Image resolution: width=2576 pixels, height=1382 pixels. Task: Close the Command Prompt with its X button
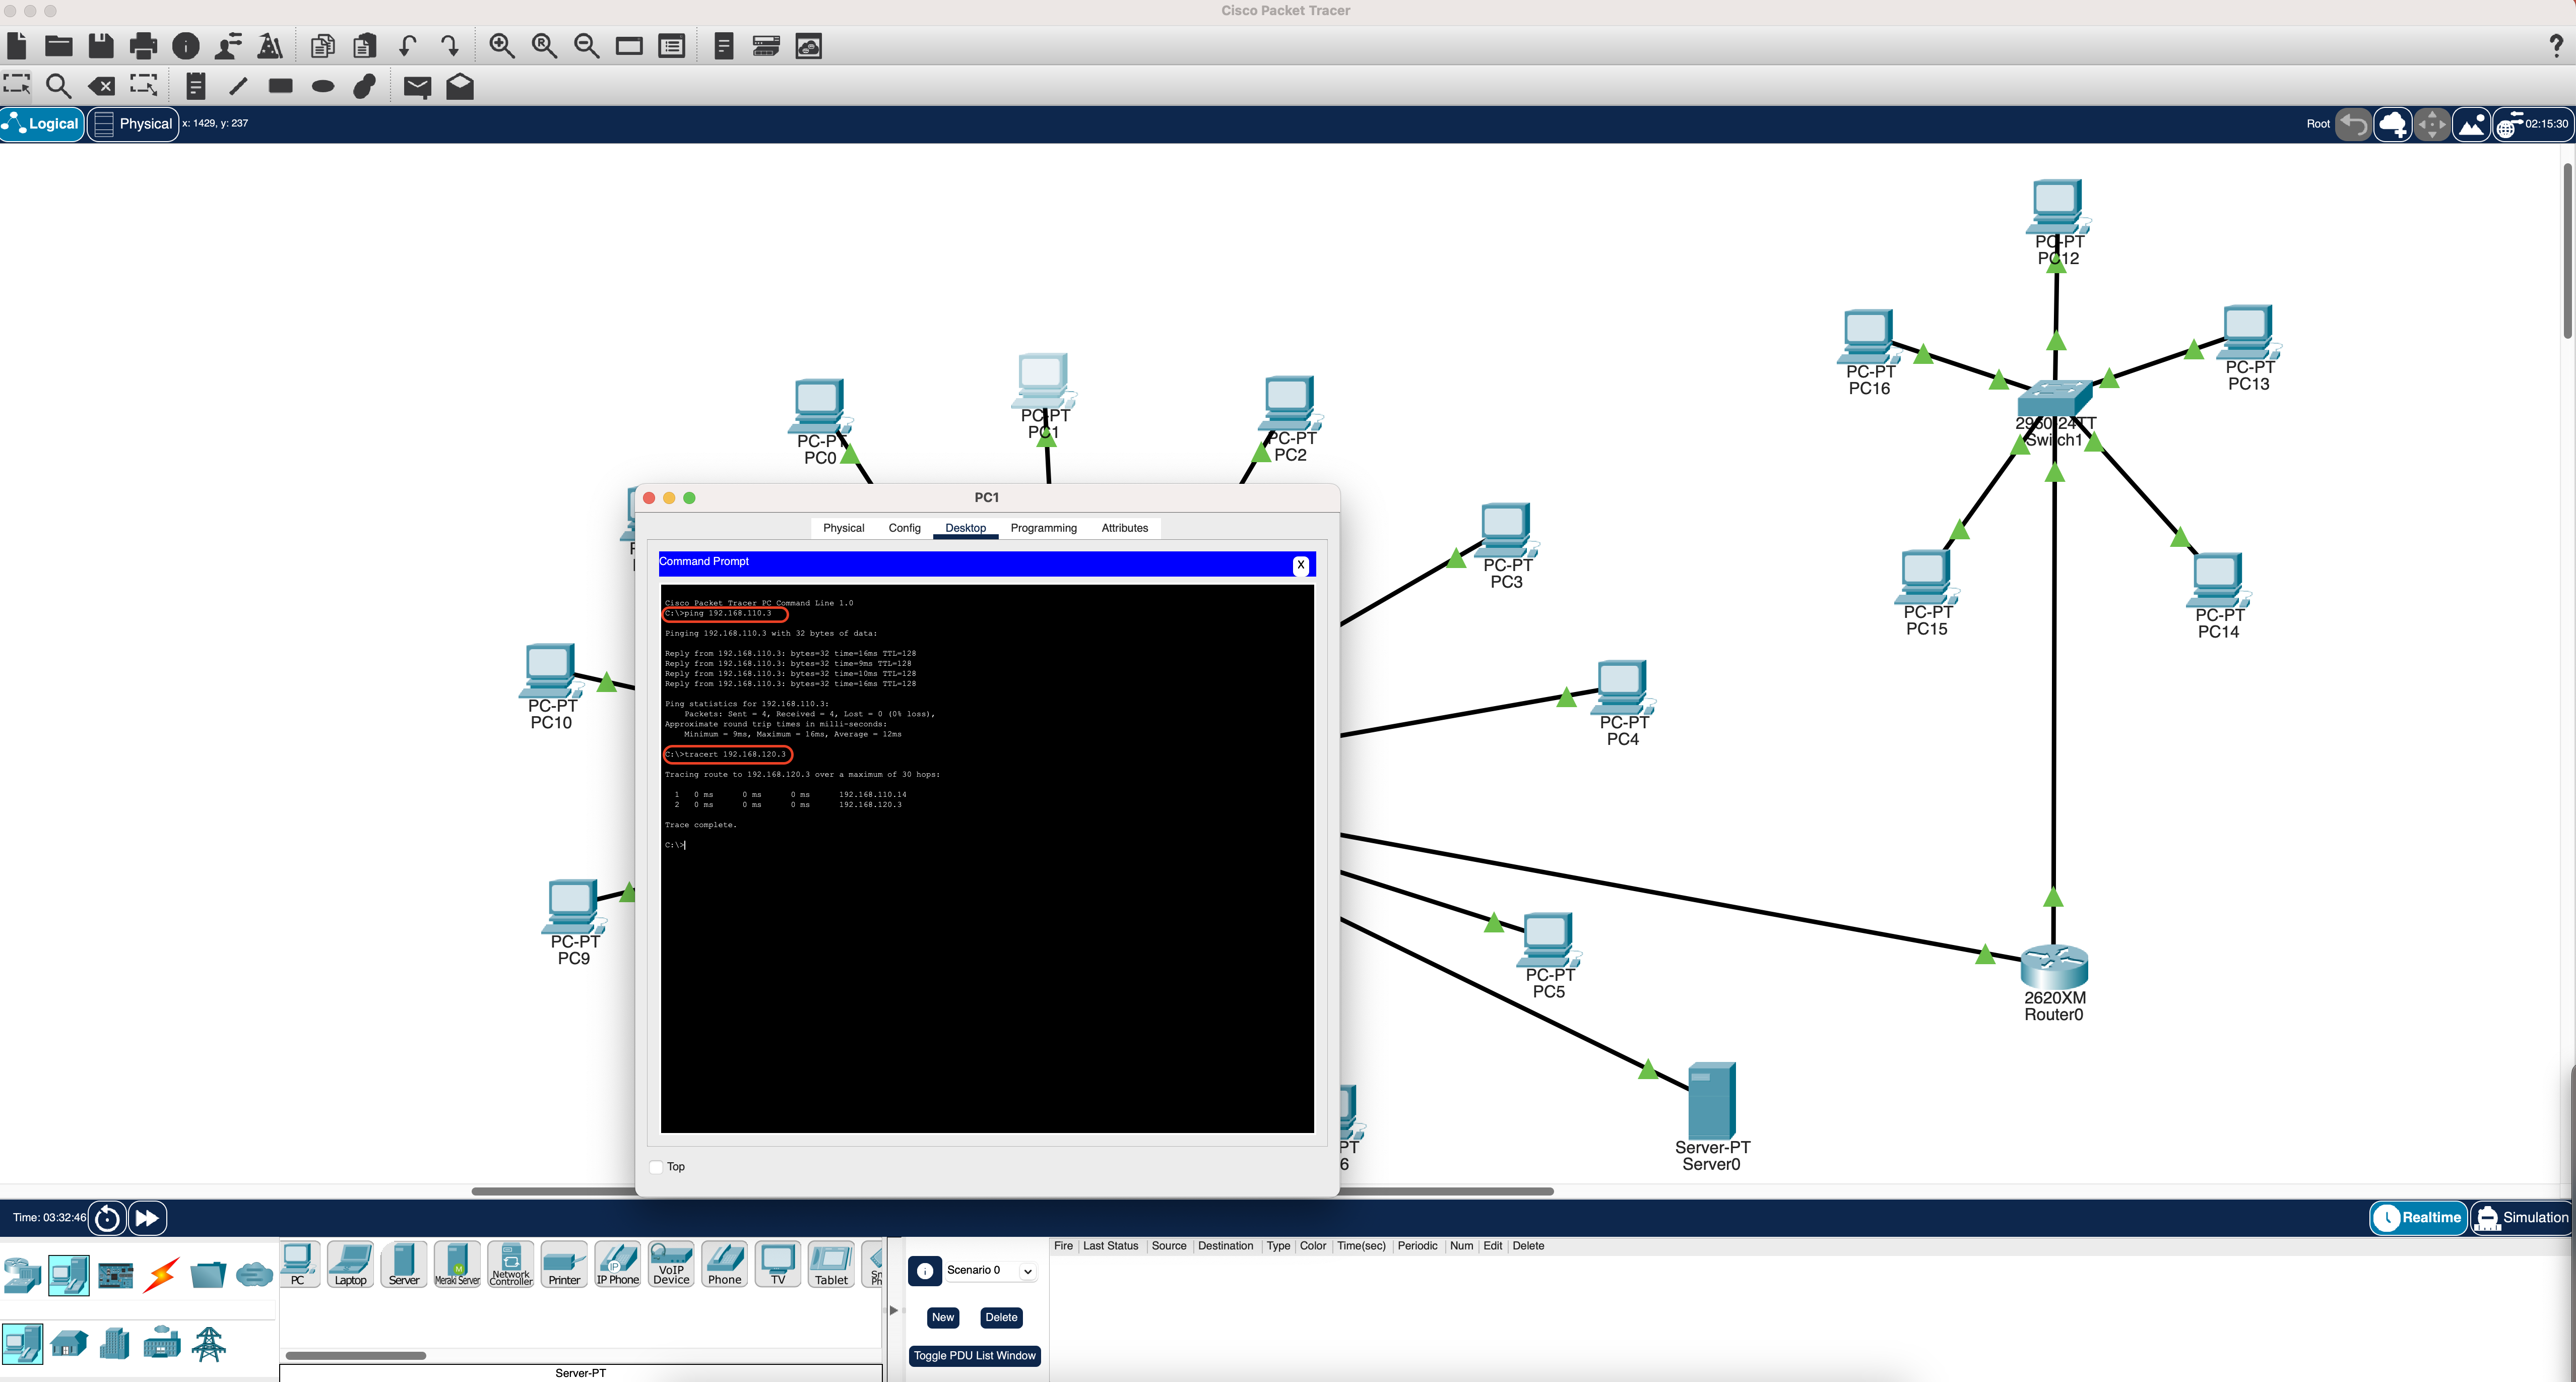(x=1300, y=565)
